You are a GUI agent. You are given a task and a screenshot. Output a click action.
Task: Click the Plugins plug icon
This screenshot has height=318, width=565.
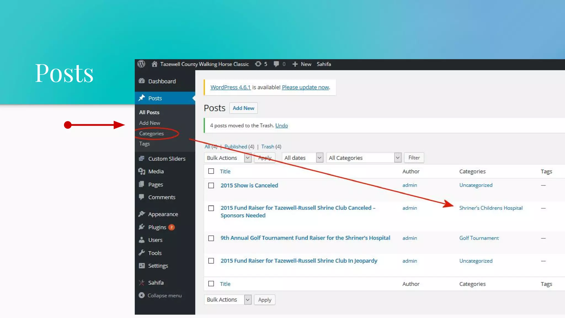[x=142, y=227]
